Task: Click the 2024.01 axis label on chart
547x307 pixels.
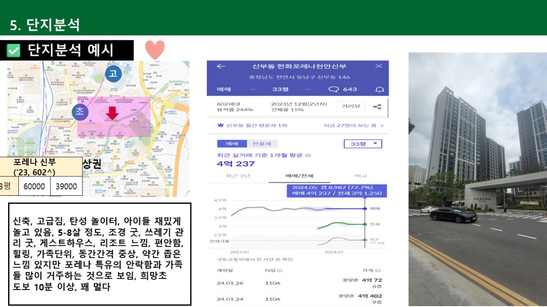Action: tap(334, 252)
